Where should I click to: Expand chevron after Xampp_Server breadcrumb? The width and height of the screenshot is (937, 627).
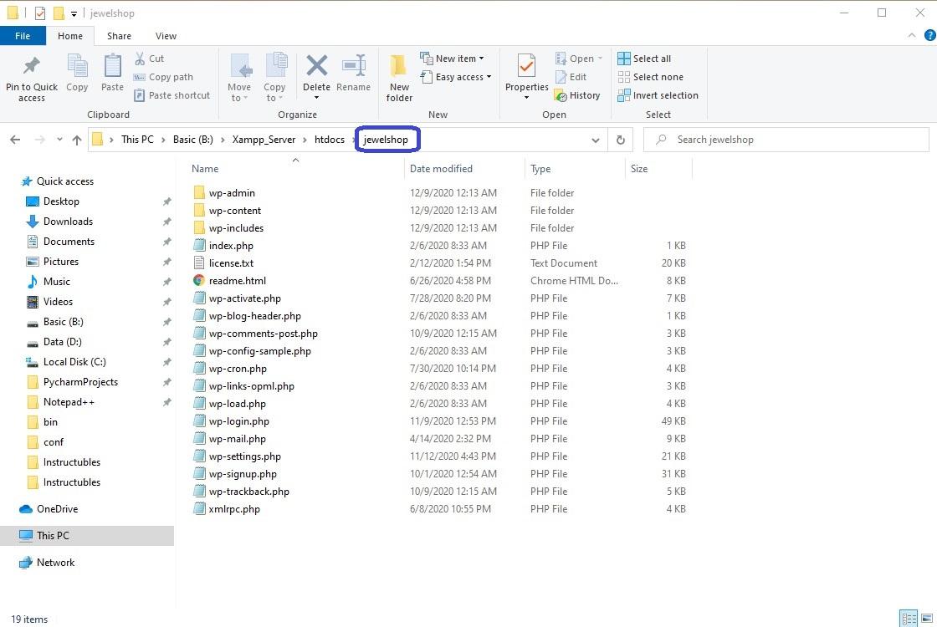pos(305,140)
